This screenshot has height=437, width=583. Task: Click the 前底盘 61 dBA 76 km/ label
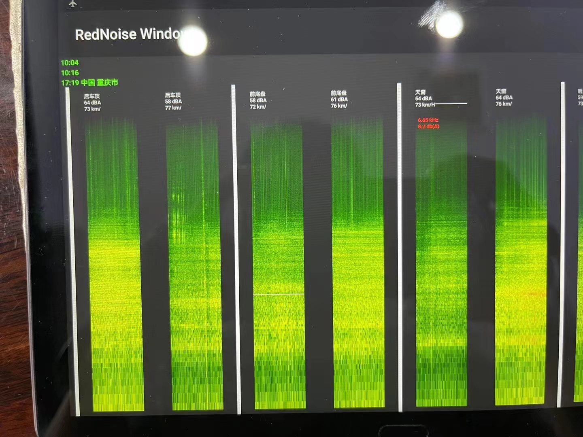tap(339, 100)
